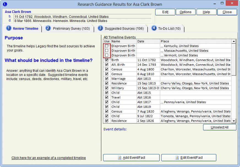
Task: Click the Edit Event/Fact button
Action: pos(189,158)
